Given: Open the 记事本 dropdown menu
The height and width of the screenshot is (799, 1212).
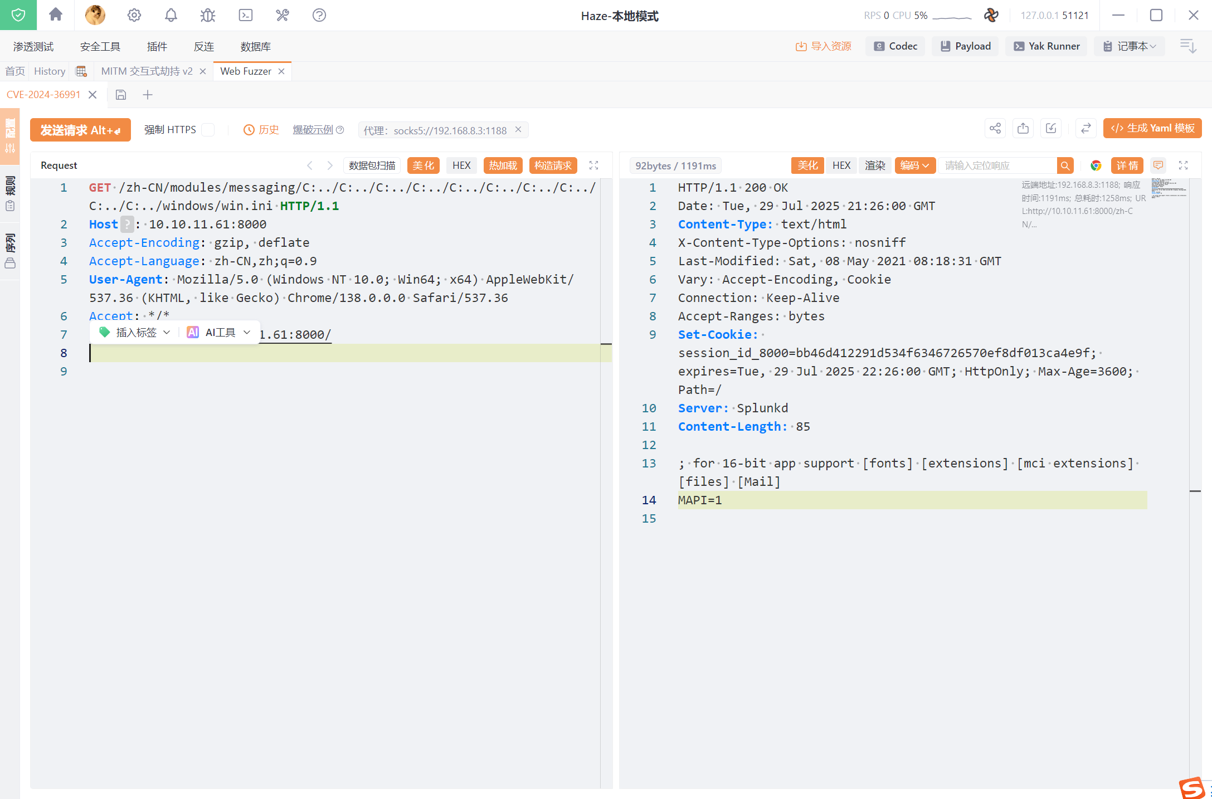Looking at the screenshot, I should pos(1131,46).
